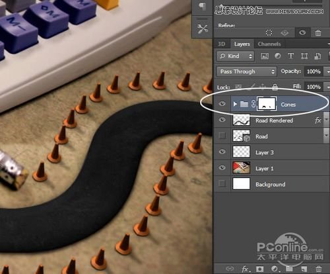Create a new layer icon
The height and width of the screenshot is (274, 330).
pyautogui.click(x=304, y=269)
